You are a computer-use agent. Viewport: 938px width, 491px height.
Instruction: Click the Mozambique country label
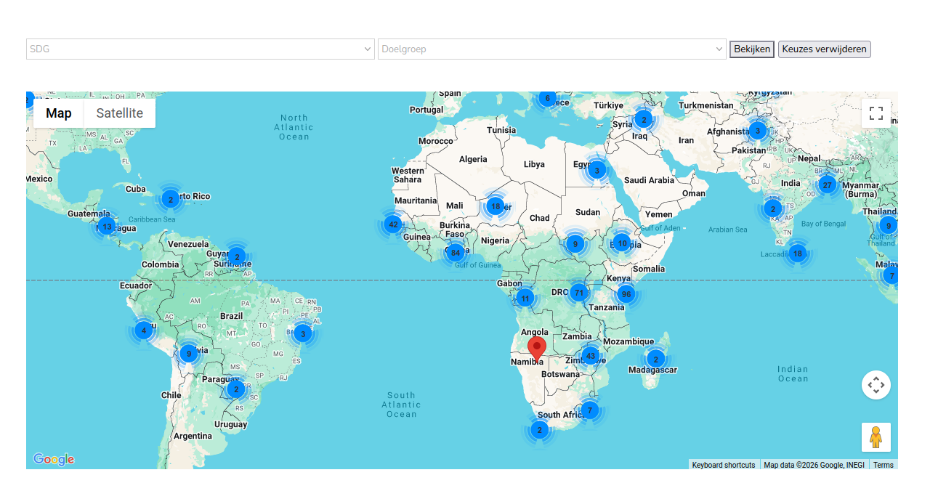[x=628, y=341]
